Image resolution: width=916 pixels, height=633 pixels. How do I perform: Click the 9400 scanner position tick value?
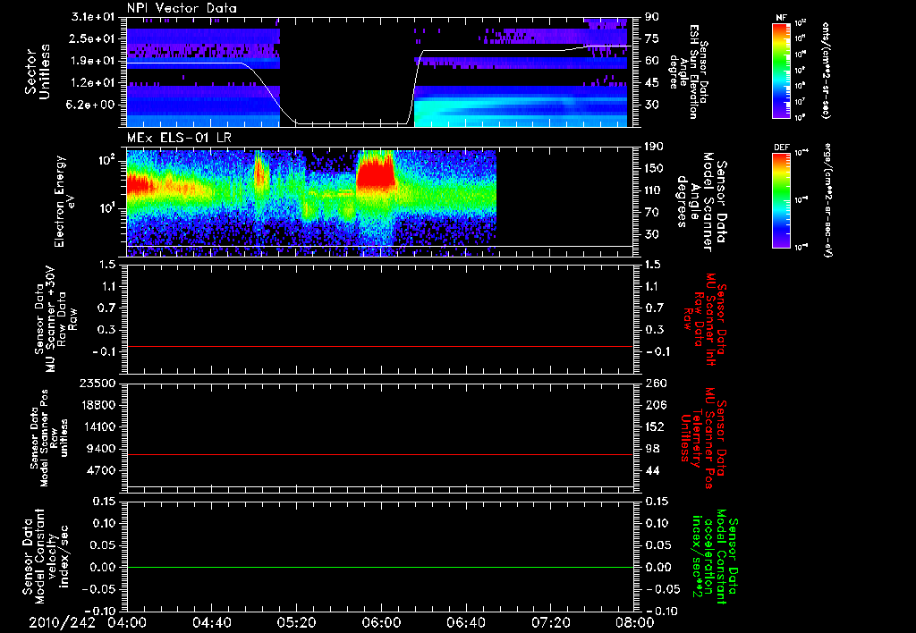coord(100,449)
